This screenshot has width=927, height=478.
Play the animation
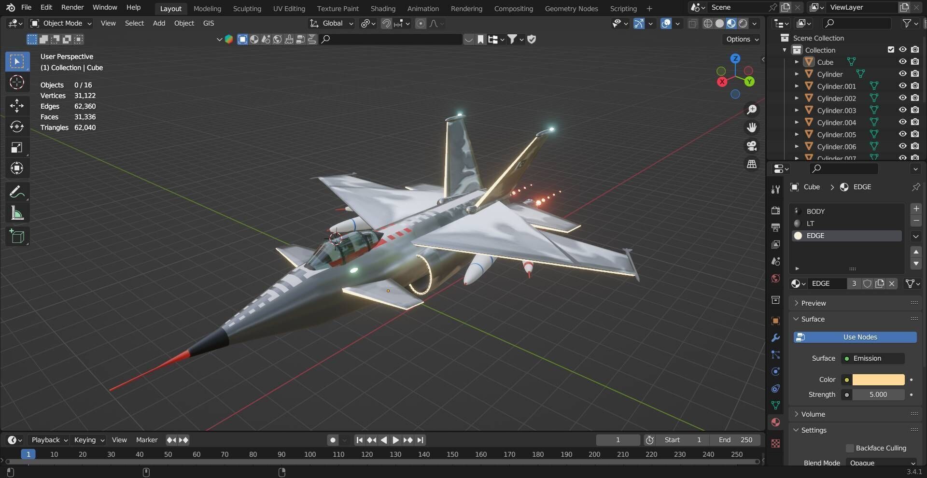[395, 440]
